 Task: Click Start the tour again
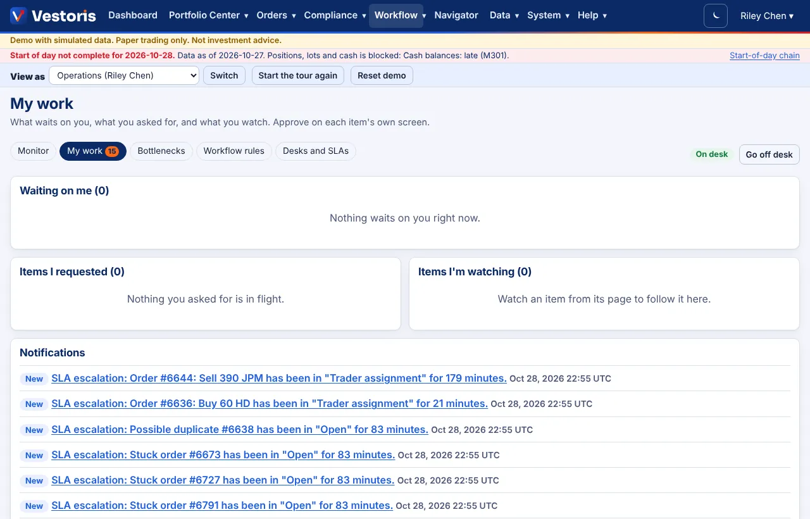click(x=298, y=75)
